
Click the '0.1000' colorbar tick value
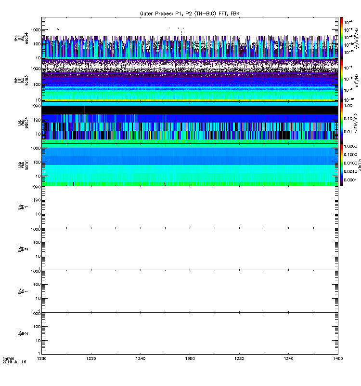point(350,154)
